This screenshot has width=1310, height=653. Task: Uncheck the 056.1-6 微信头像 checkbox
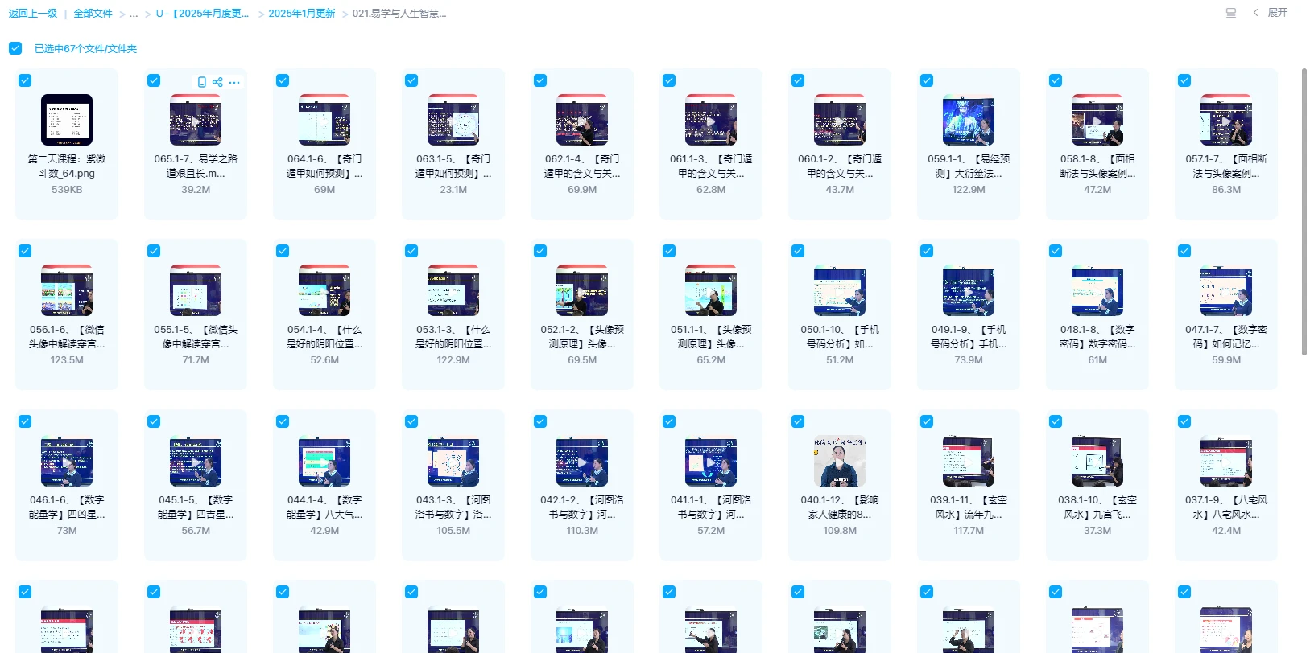point(25,251)
